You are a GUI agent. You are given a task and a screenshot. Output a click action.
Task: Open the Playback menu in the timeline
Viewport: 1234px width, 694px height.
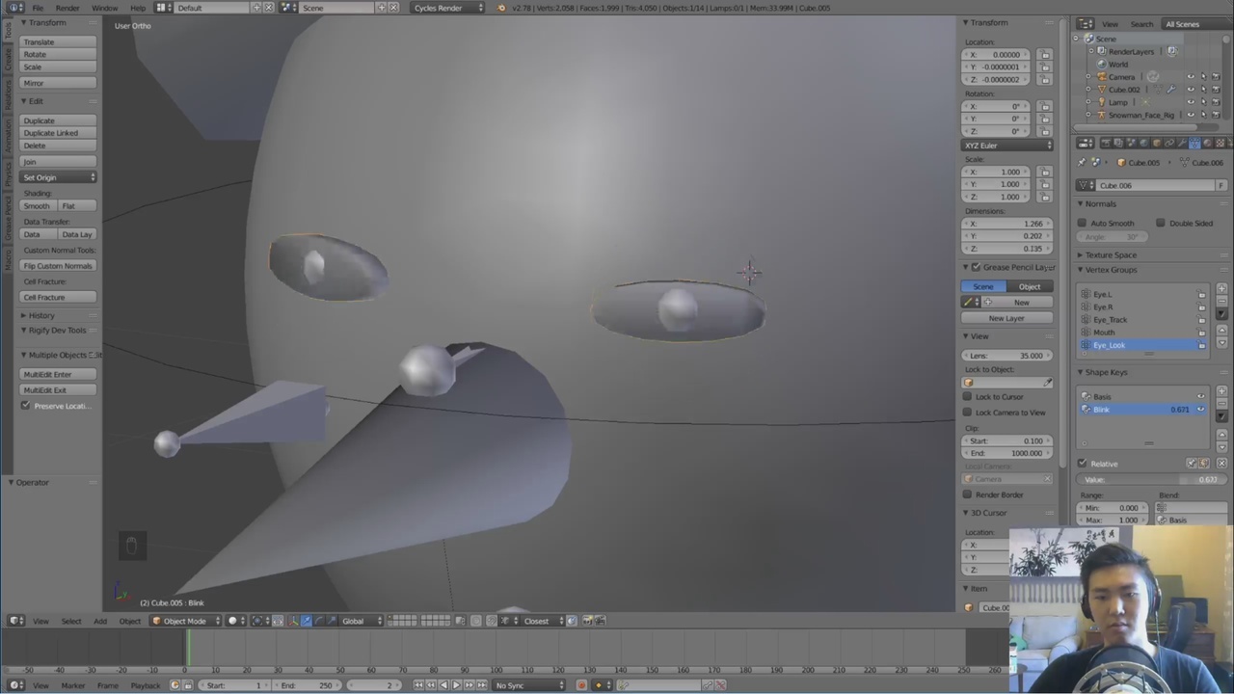(x=145, y=684)
